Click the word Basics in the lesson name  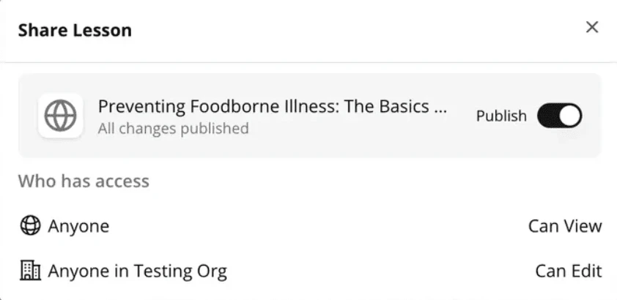(403, 107)
